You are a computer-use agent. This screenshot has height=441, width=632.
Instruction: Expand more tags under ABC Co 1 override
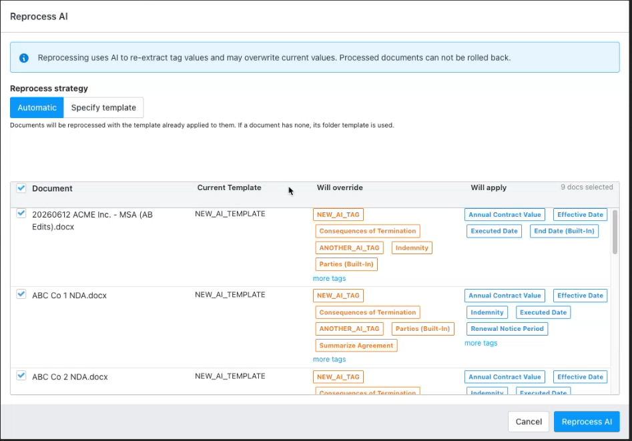tap(329, 359)
